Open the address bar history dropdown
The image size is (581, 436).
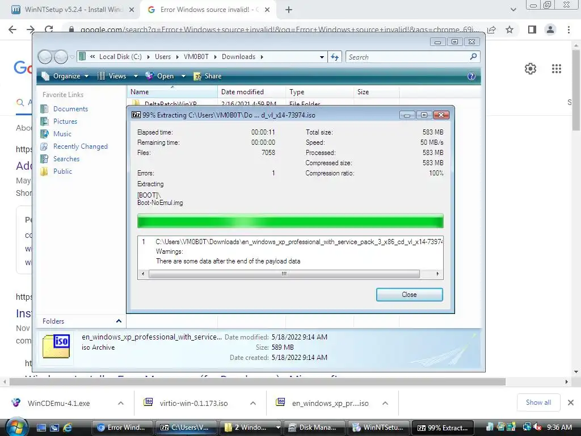point(322,57)
